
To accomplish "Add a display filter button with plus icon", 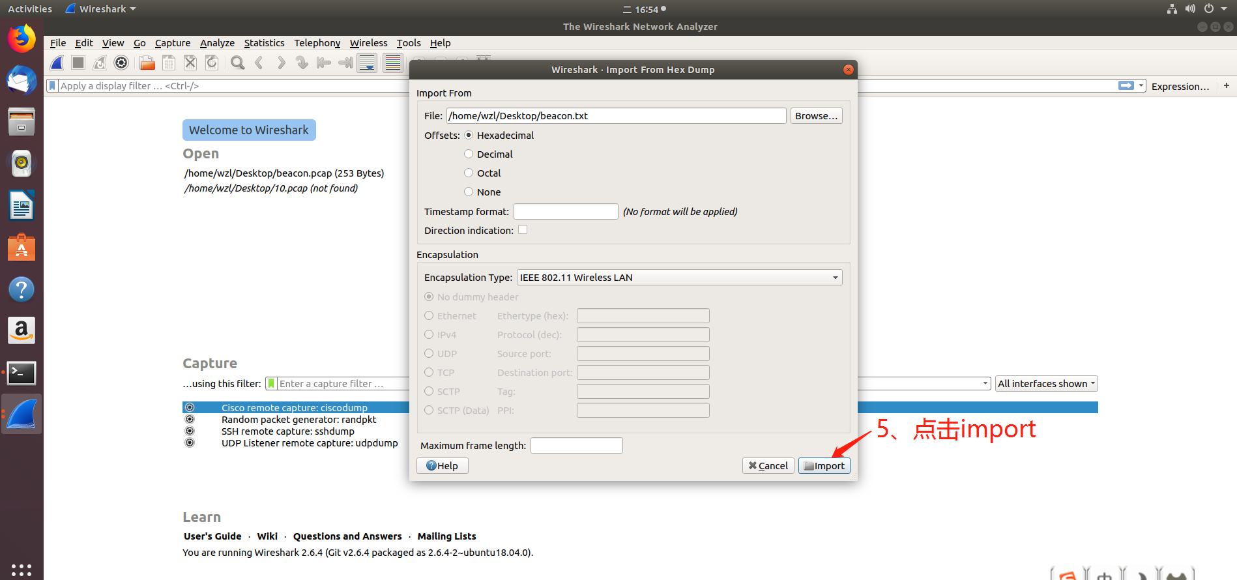I will [x=1227, y=85].
